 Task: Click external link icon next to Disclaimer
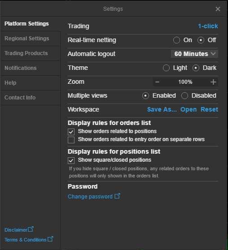coord(31,229)
